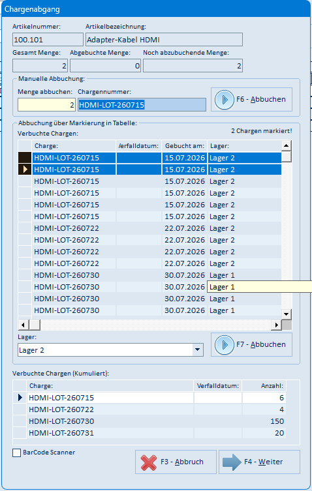This screenshot has width=312, height=491.
Task: Click row marker beside HDMI-LOT-260715 in the kumuliert list
Action: [x=20, y=398]
